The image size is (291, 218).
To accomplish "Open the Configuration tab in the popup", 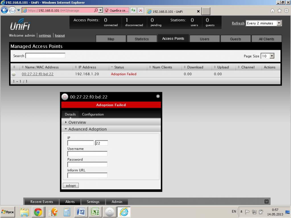I will point(93,114).
